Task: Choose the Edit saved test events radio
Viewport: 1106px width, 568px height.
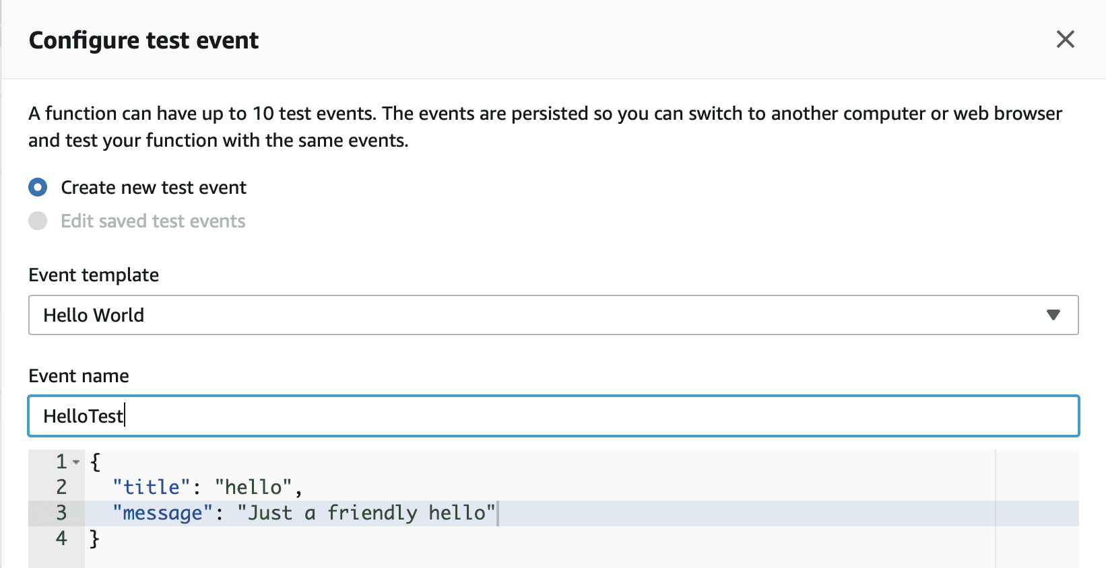Action: [x=38, y=221]
